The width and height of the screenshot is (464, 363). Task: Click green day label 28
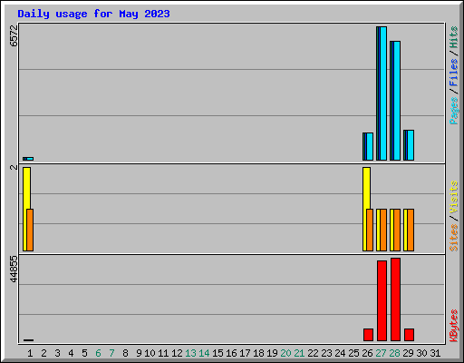tap(394, 353)
